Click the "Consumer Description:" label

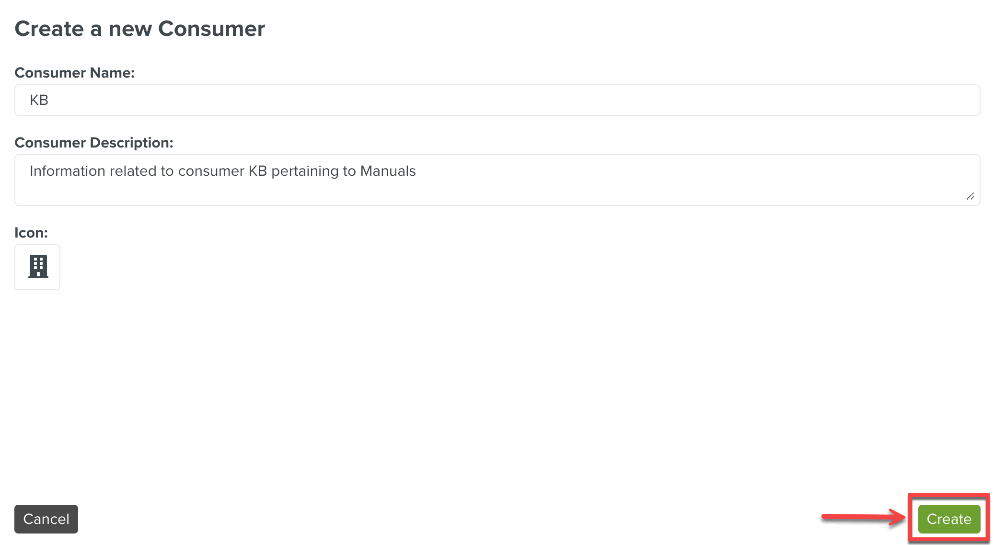(93, 143)
